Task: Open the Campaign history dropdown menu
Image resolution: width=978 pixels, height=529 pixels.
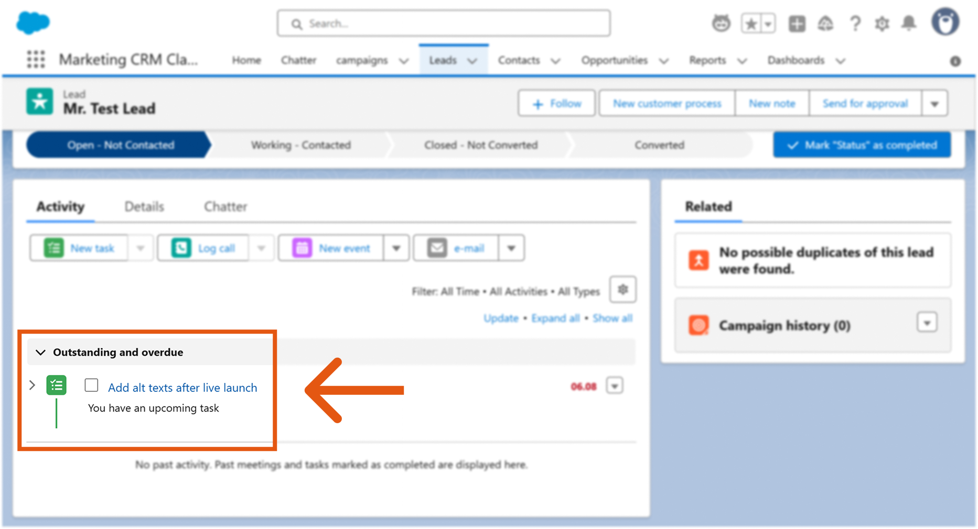Action: (927, 323)
